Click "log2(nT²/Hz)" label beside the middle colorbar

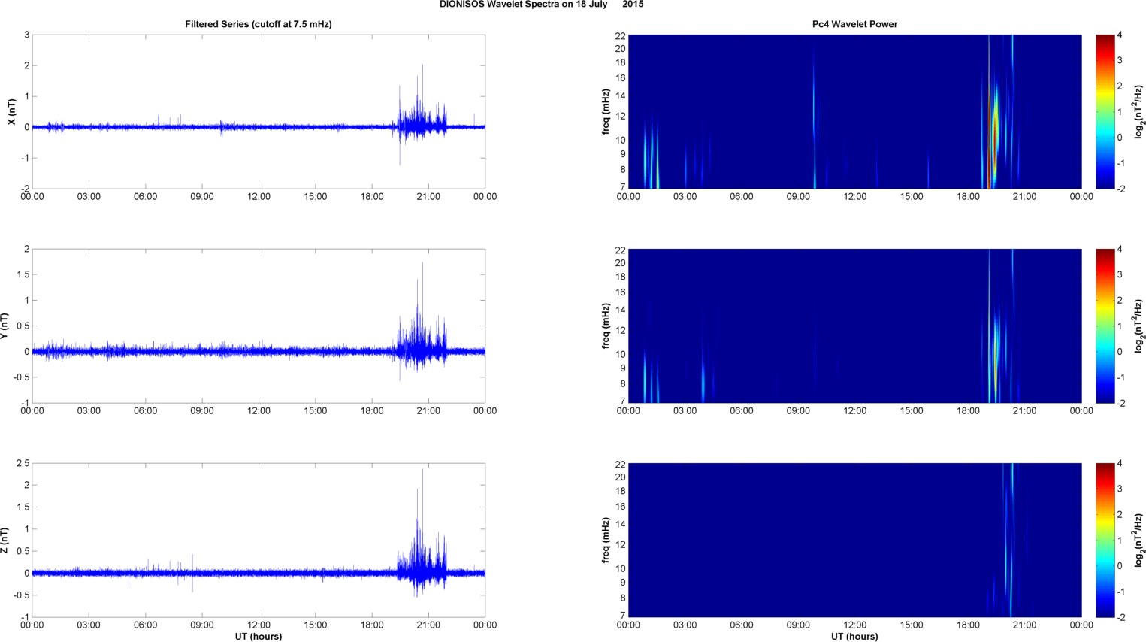(x=1139, y=326)
